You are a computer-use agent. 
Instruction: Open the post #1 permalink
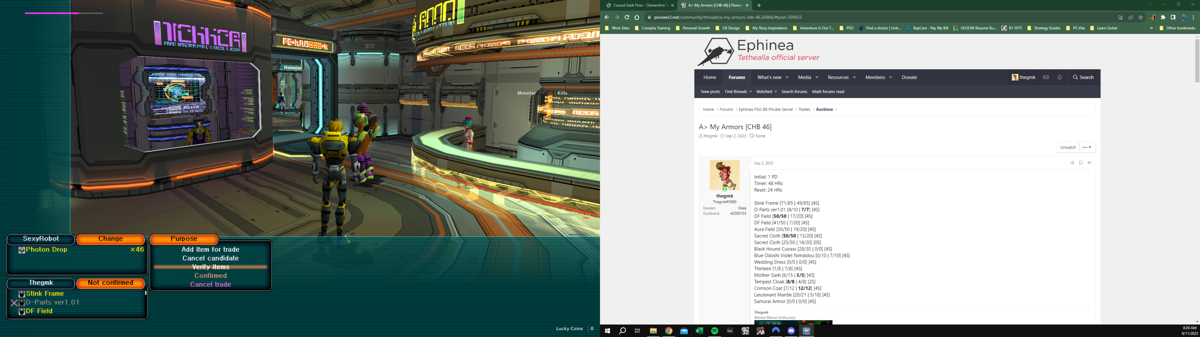click(1089, 163)
